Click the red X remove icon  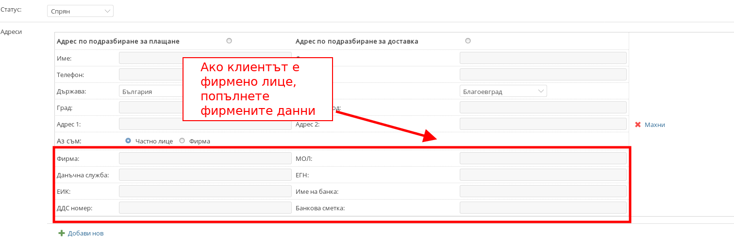tap(638, 125)
